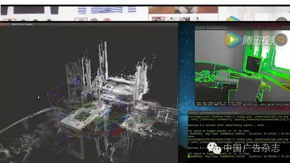This screenshot has width=290, height=163.
Task: Click the dark clothing thumbnail top-left
Action: click(29, 10)
